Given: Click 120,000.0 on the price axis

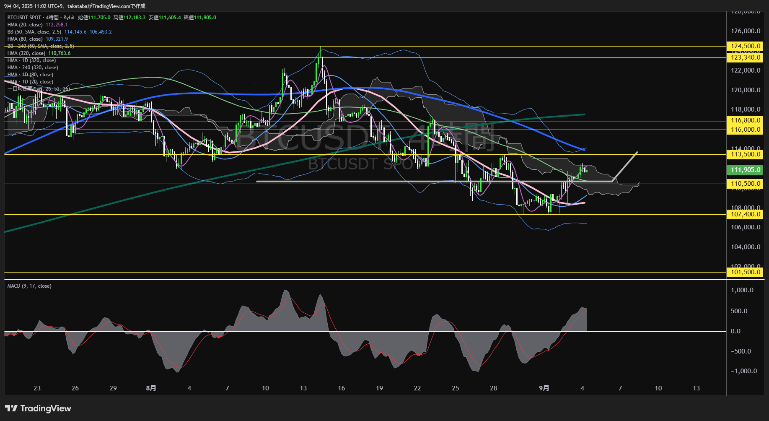Looking at the screenshot, I should pyautogui.click(x=746, y=90).
